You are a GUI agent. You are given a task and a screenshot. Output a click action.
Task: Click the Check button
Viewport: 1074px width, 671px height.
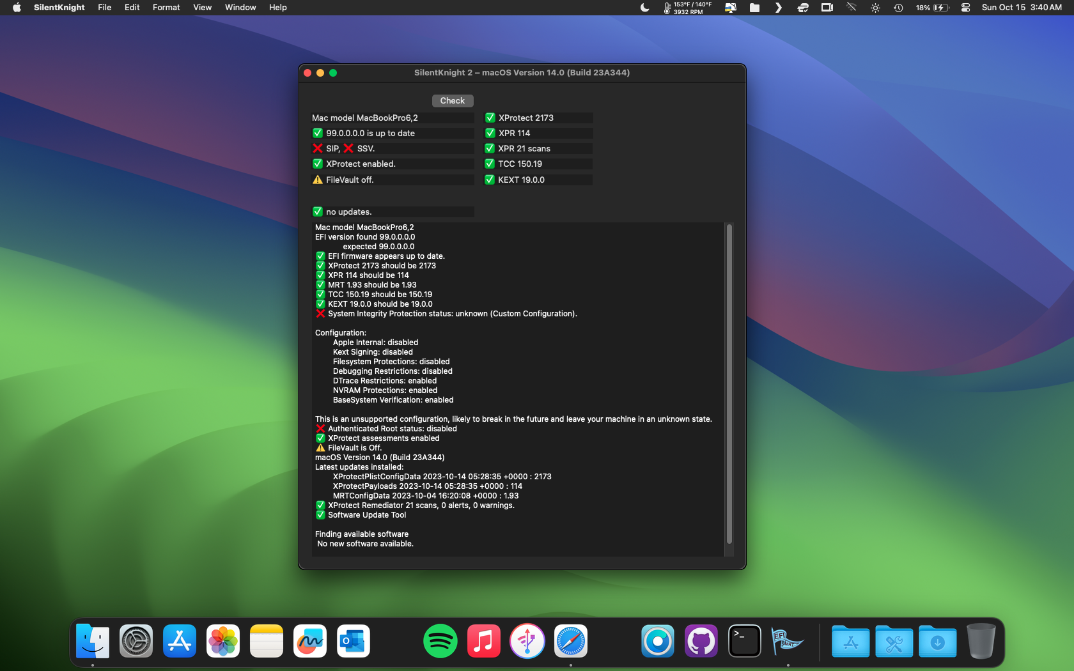point(452,101)
